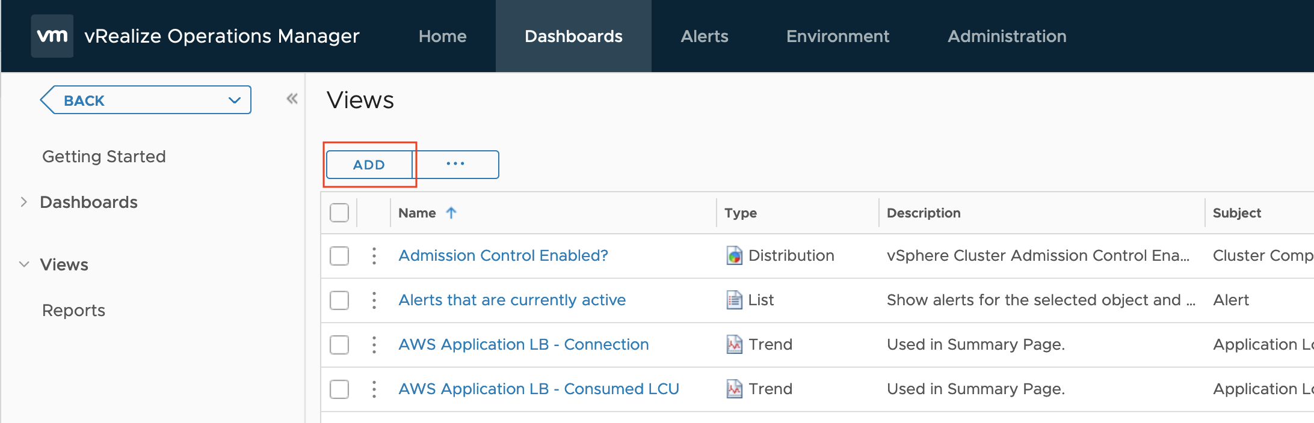Click the 'Show alerts for the selected object and ...' cell

(x=1041, y=300)
